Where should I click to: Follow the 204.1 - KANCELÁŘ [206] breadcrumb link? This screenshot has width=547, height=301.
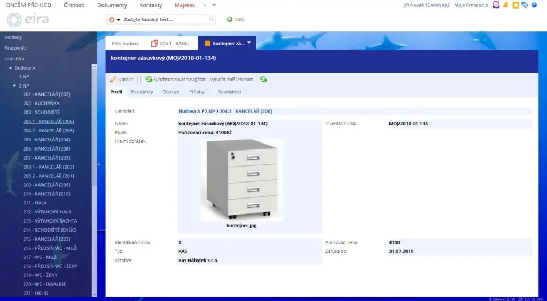[x=245, y=111]
